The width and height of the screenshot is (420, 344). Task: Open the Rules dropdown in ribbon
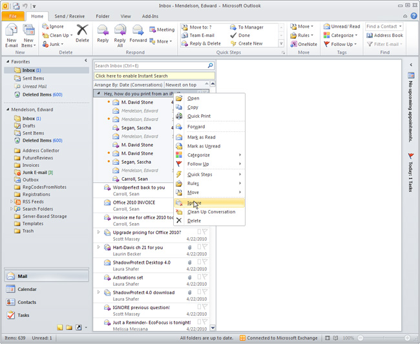(302, 35)
